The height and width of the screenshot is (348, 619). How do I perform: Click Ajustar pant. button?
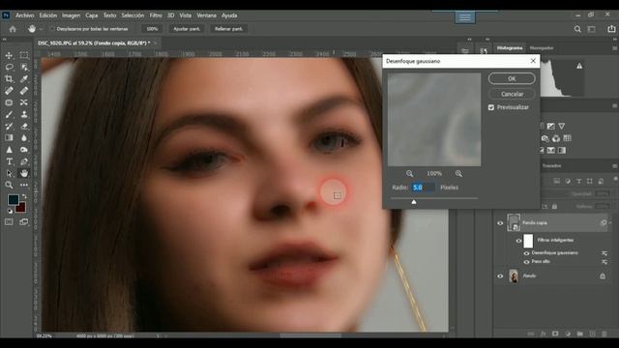coord(187,29)
